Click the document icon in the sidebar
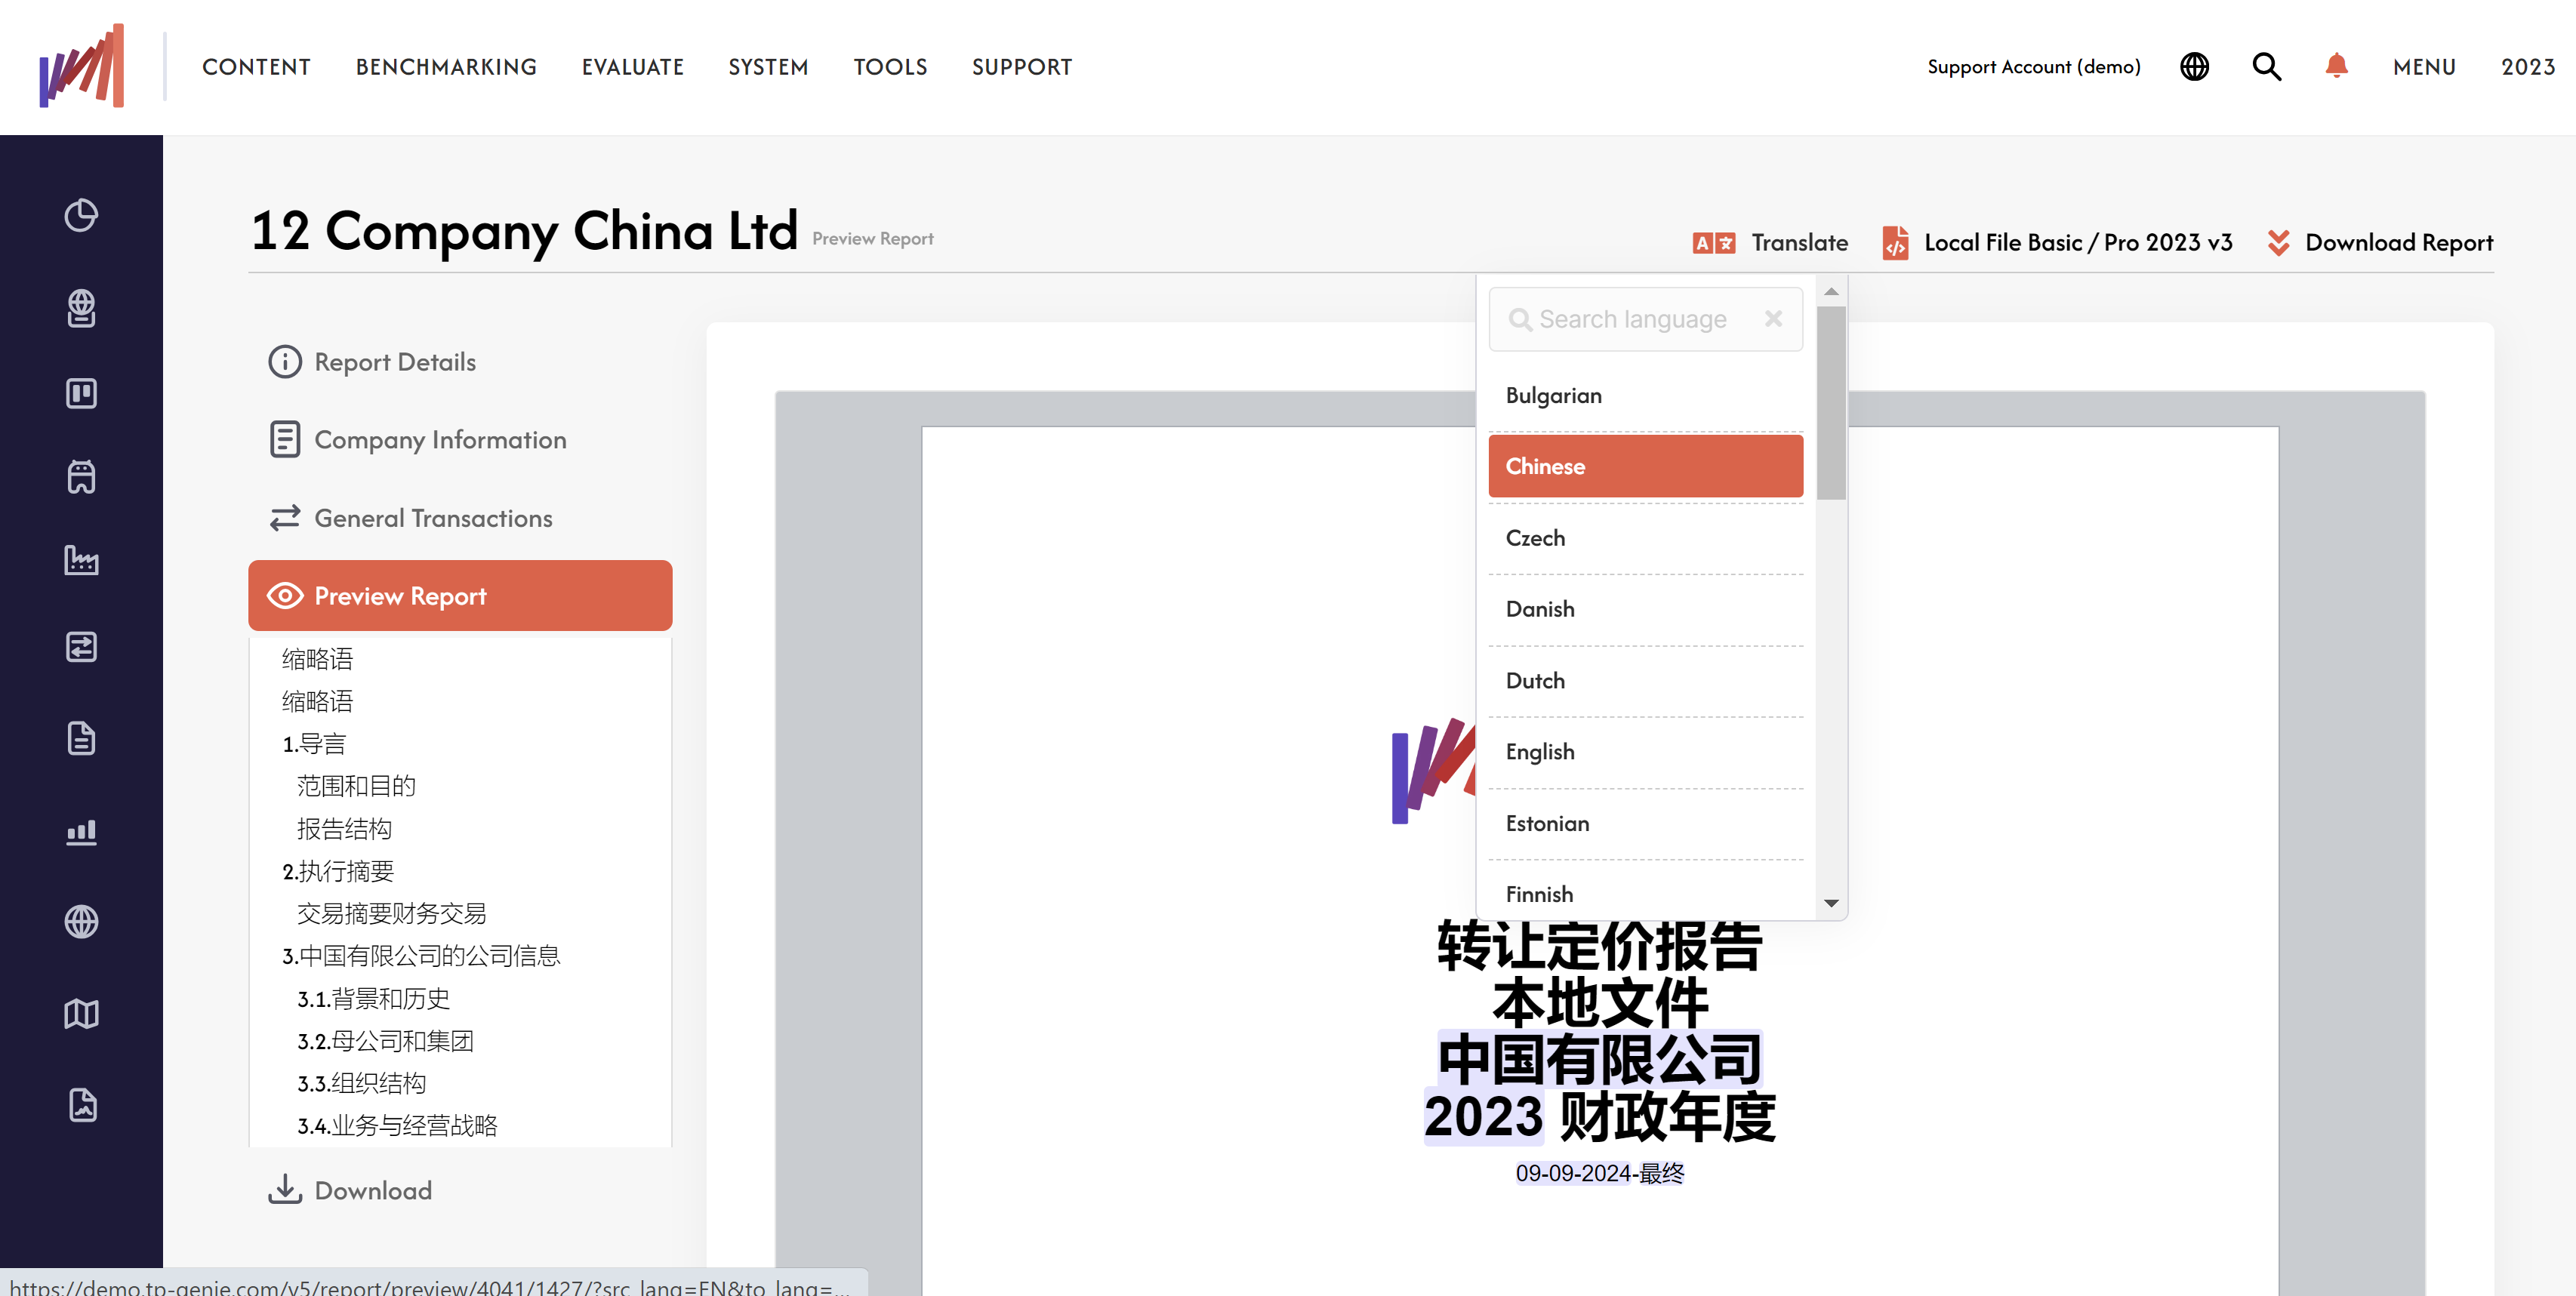The height and width of the screenshot is (1296, 2576). pos(81,738)
